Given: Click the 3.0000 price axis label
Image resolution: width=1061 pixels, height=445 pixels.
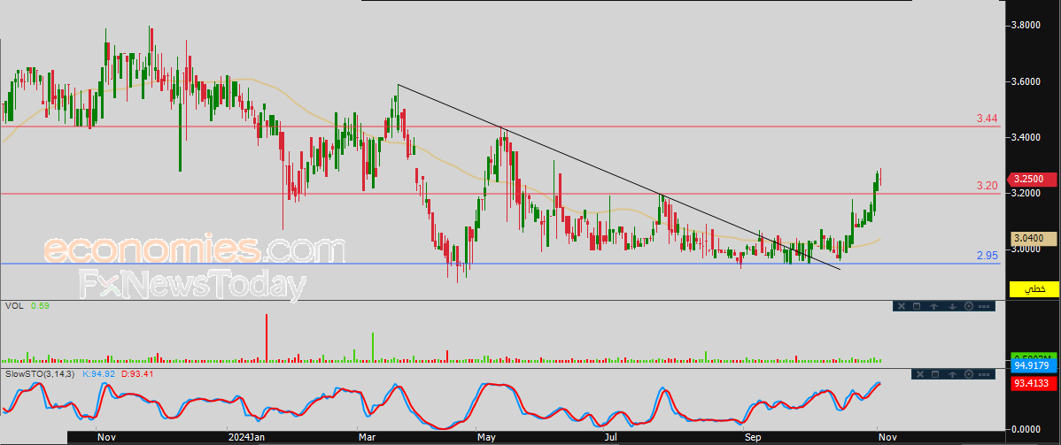Looking at the screenshot, I should 1025,249.
